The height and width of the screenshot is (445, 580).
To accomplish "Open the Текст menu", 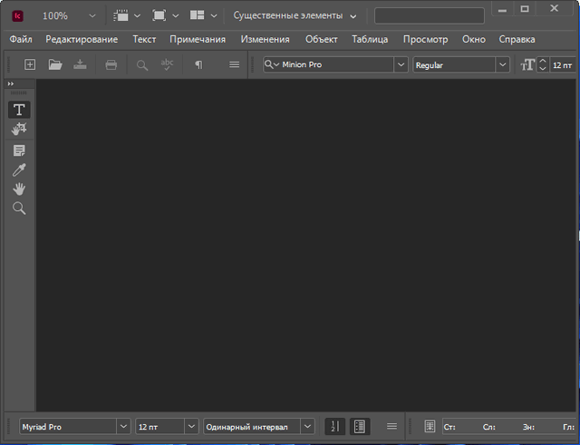I will point(144,40).
